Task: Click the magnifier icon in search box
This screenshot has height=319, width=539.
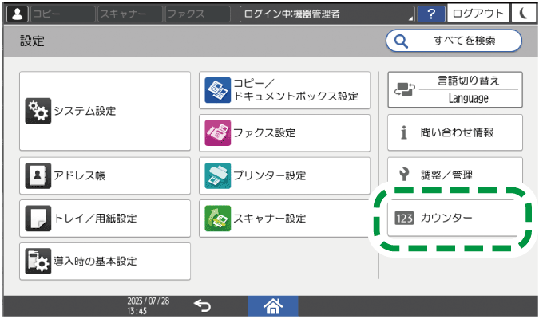Action: tap(401, 41)
